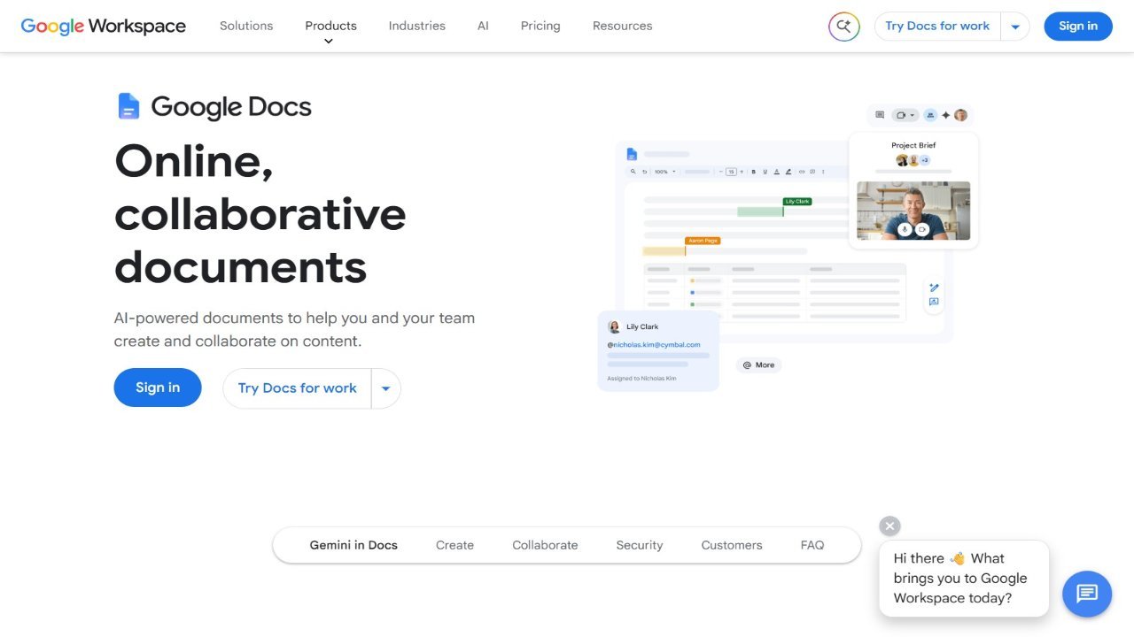Image resolution: width=1134 pixels, height=637 pixels.
Task: Click the small Docs icon in illustration document
Action: tap(632, 154)
